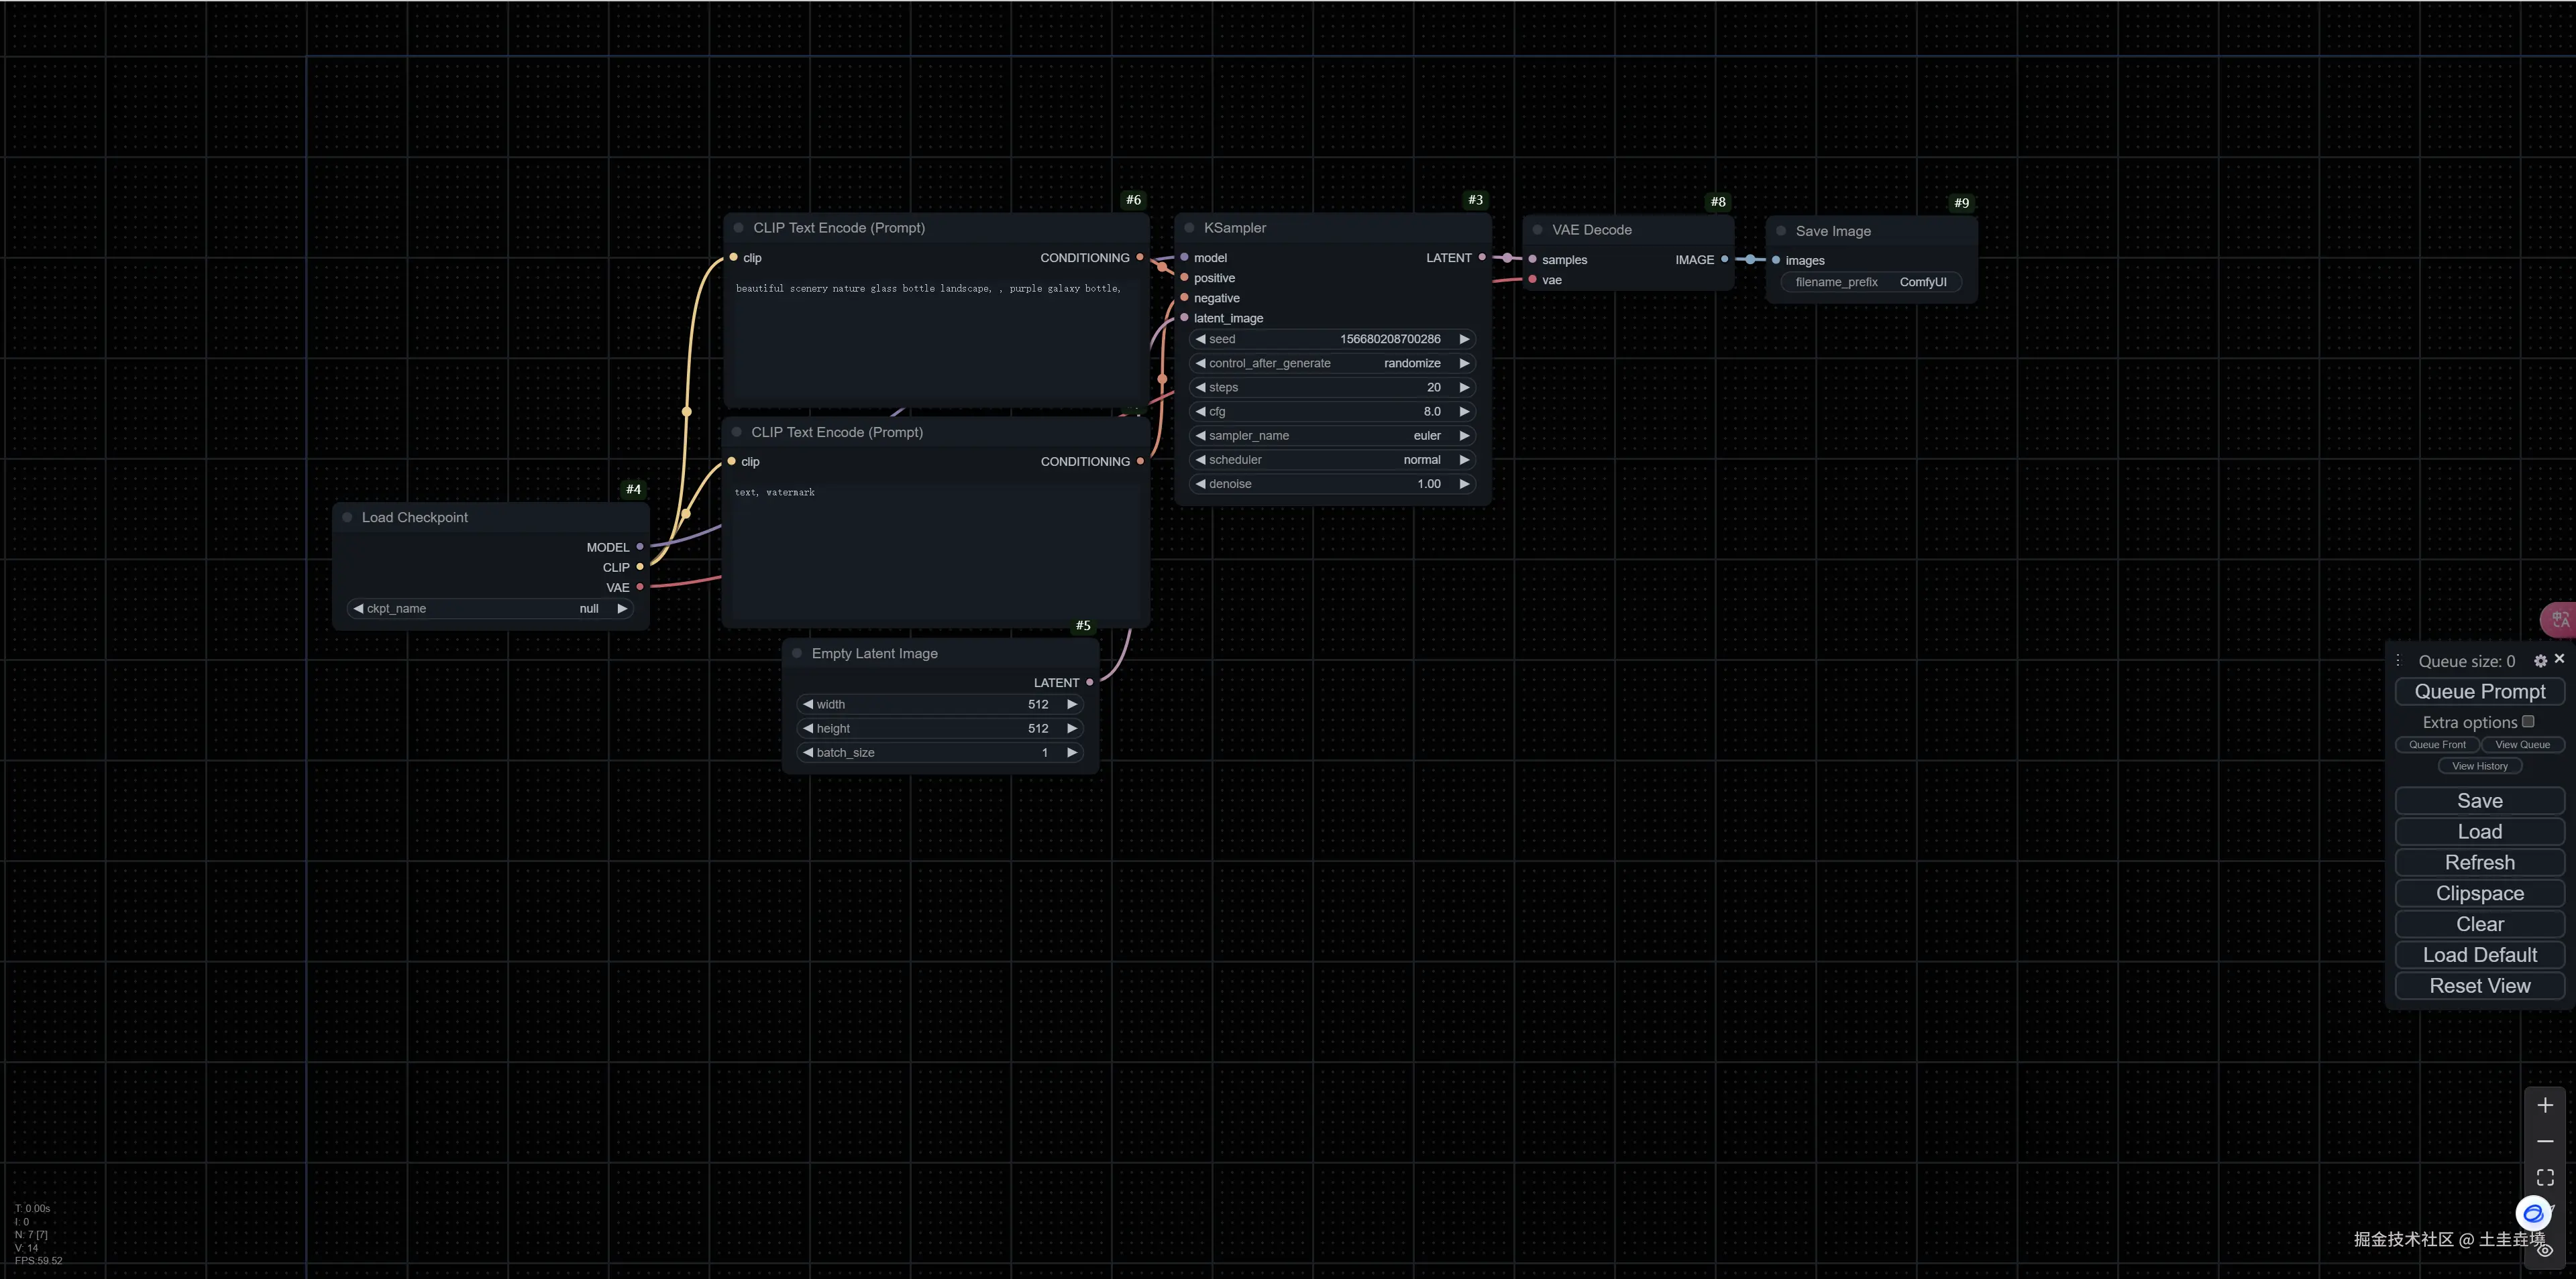This screenshot has width=2576, height=1279.
Task: Enable the Extra options checkbox
Action: (2528, 721)
